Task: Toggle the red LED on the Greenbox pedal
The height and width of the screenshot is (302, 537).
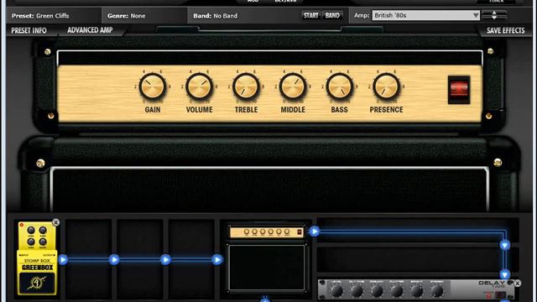Action: tap(22, 225)
